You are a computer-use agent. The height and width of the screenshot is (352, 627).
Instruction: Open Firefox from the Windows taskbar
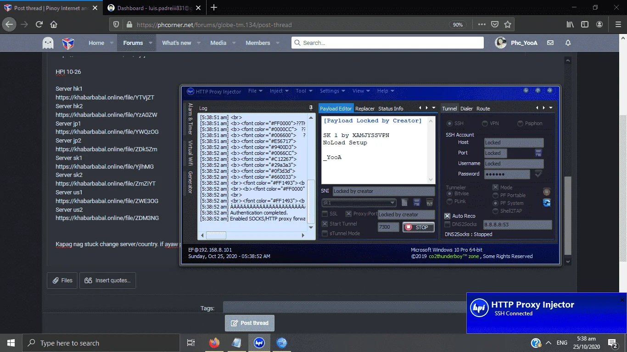(x=214, y=343)
